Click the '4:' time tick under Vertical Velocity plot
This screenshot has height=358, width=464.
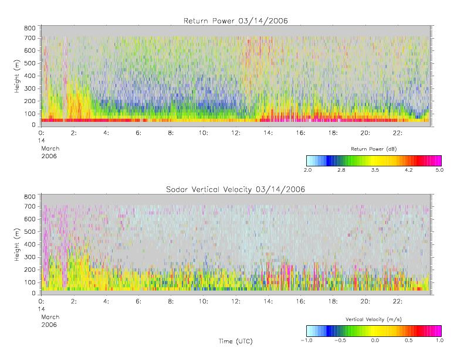(x=106, y=301)
